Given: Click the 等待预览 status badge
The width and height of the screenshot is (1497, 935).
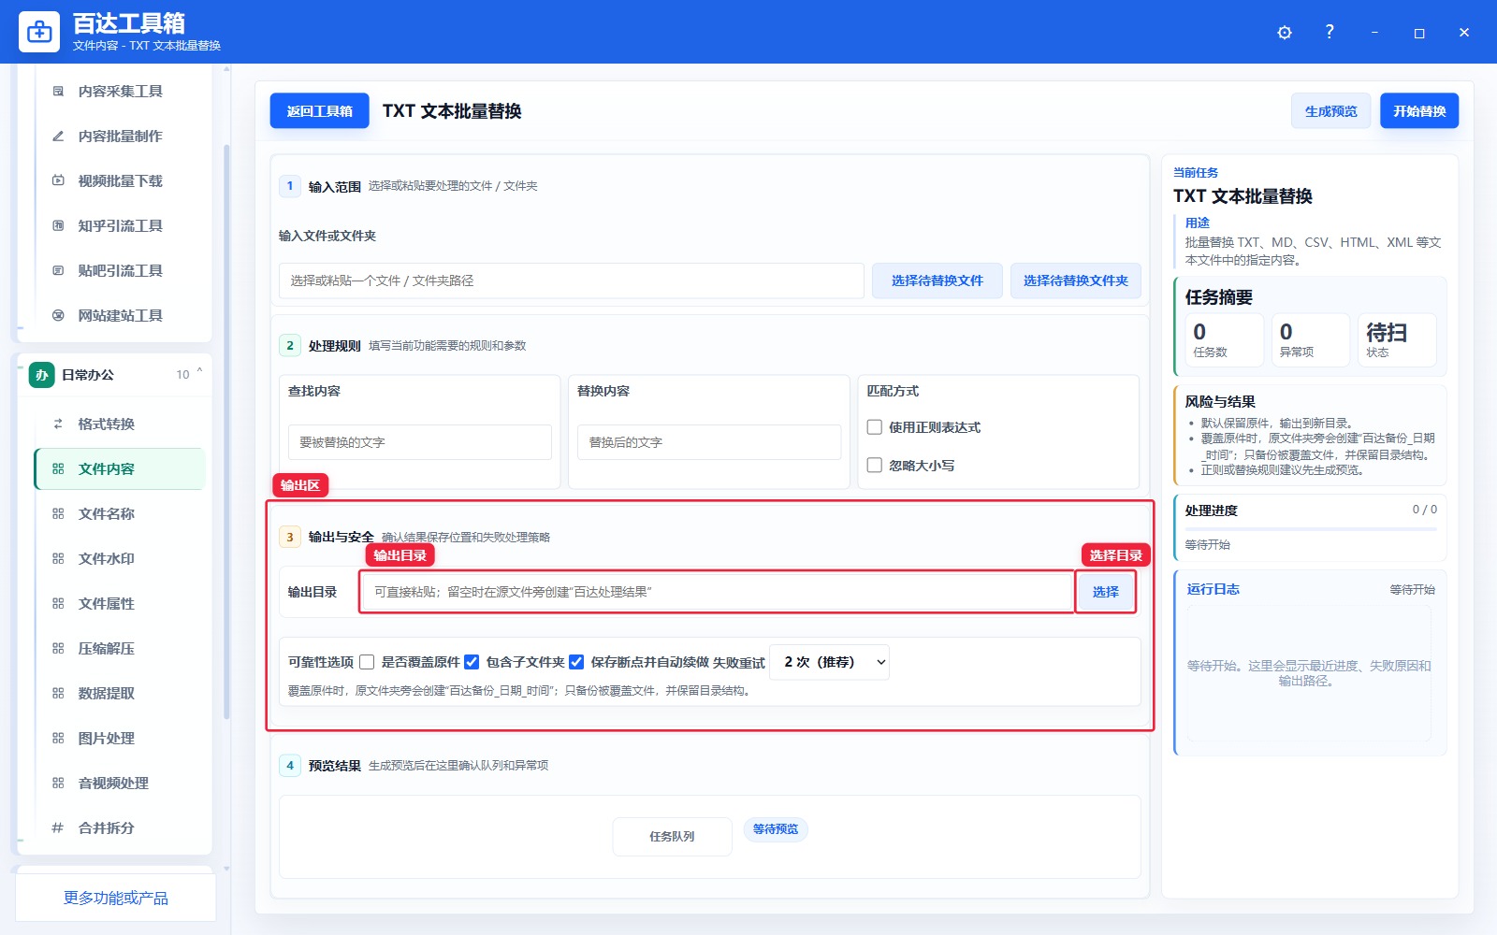Looking at the screenshot, I should [x=776, y=829].
